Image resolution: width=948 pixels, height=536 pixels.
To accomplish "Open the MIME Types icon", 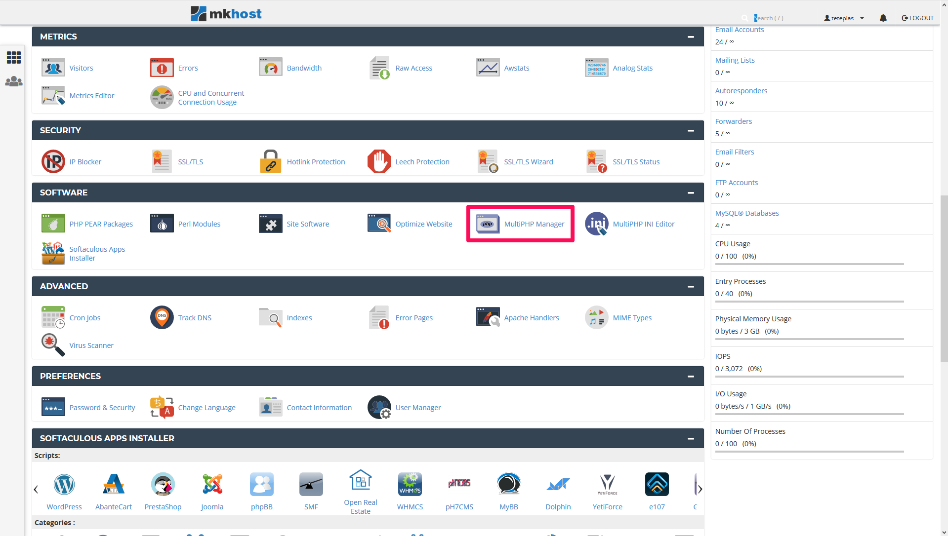I will (x=597, y=317).
